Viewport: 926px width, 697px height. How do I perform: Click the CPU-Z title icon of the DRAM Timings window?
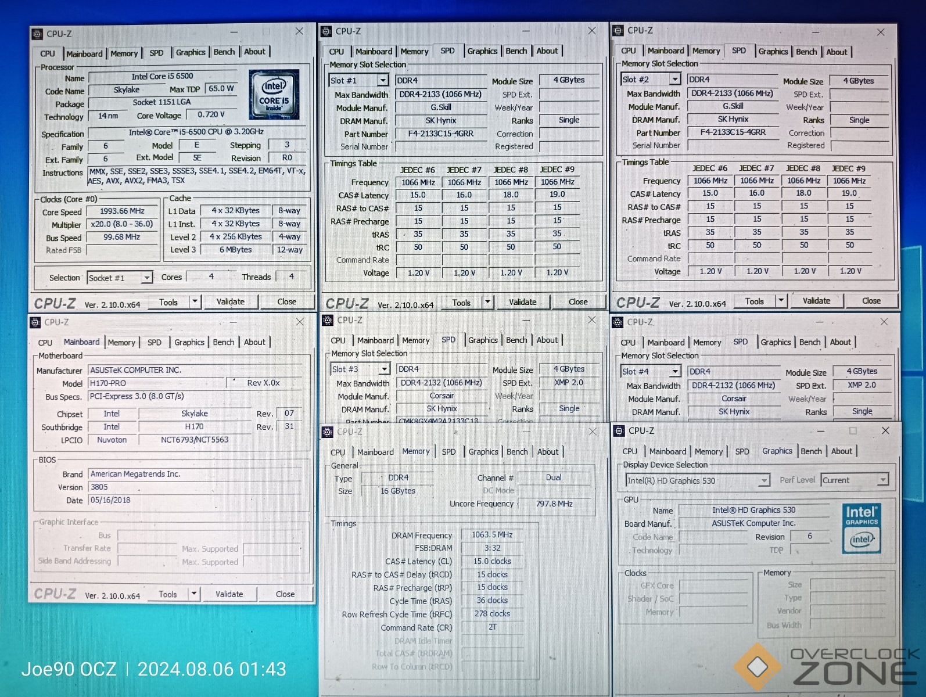pos(328,432)
